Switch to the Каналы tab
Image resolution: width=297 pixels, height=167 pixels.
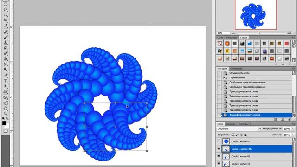(x=231, y=124)
